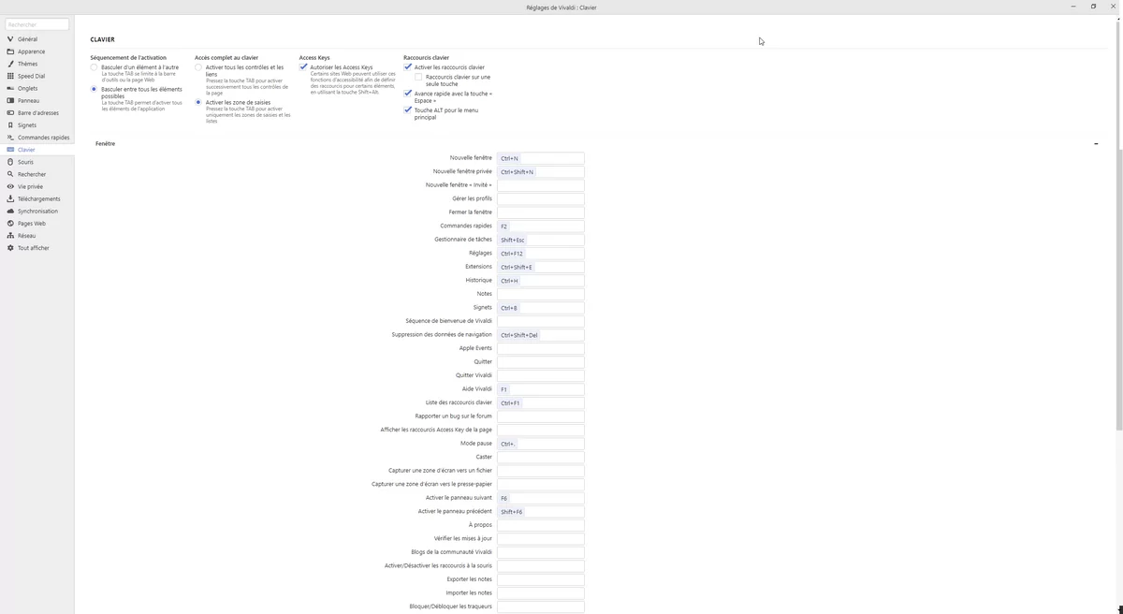Click the Onglets icon in sidebar
The height and width of the screenshot is (614, 1123).
coord(10,88)
